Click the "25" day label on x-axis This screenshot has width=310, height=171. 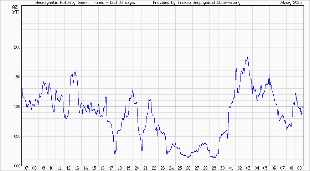(x=180, y=168)
